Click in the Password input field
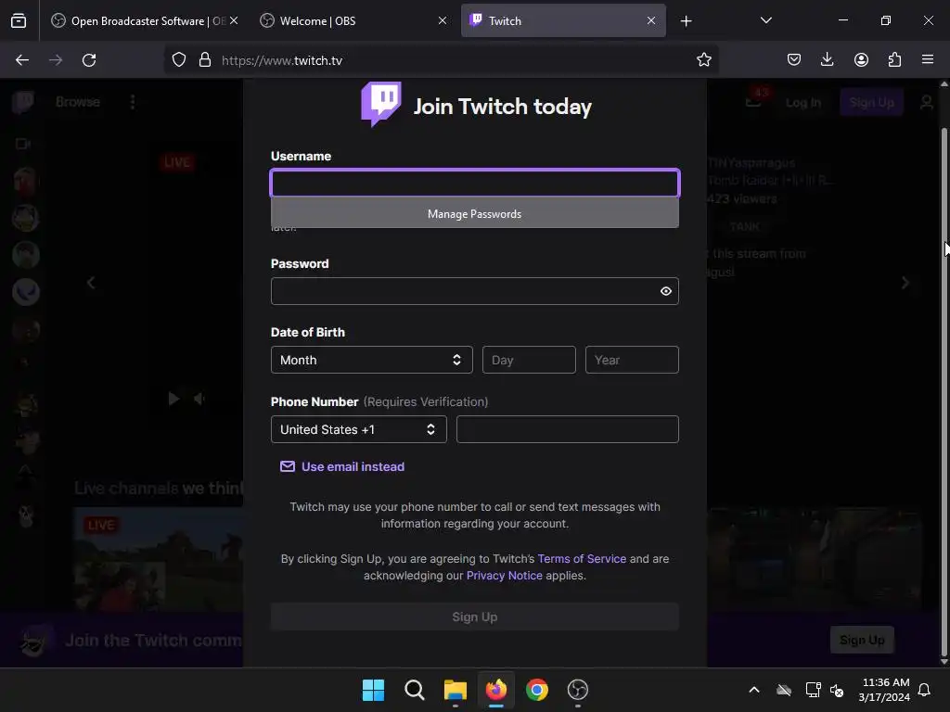 (474, 291)
